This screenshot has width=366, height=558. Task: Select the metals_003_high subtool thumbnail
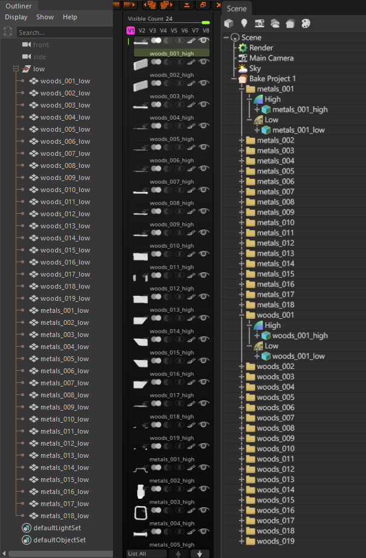(x=141, y=492)
